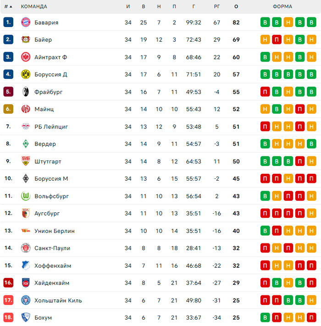Click the Айнтрахт Ф eagle logo
The height and width of the screenshot is (326, 321).
tap(25, 57)
